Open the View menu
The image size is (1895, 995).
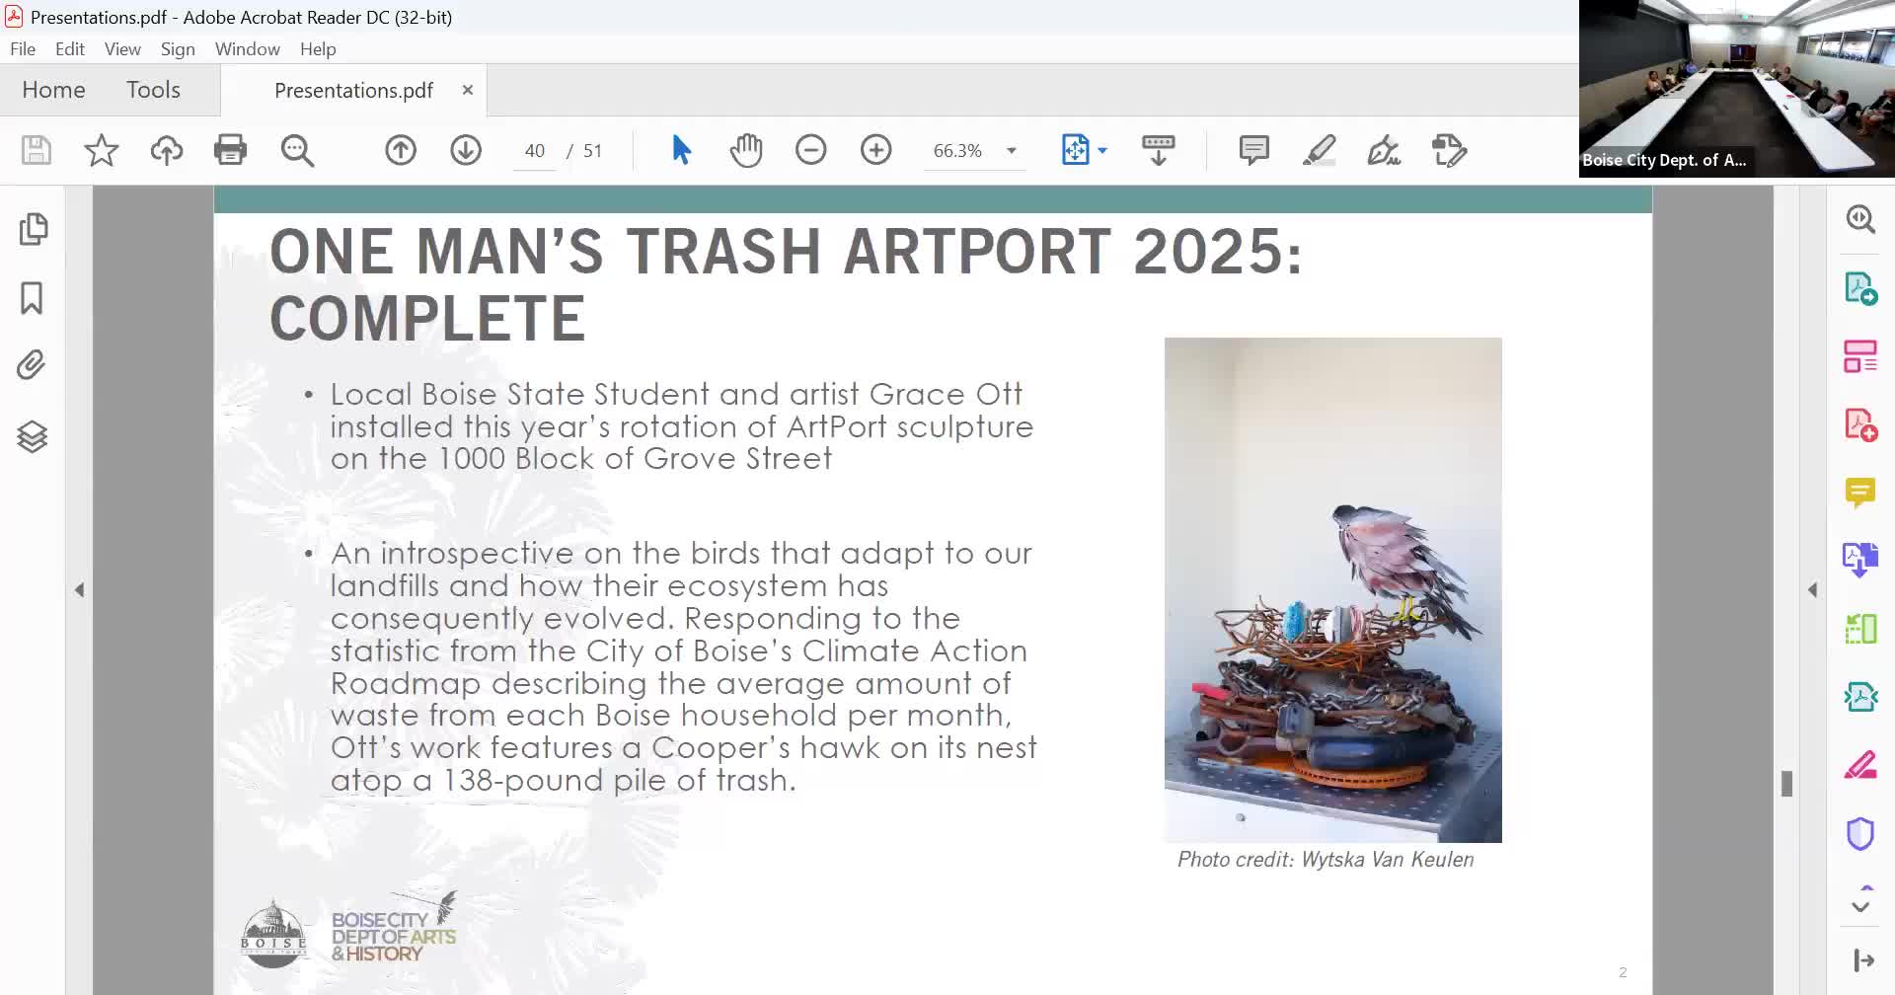coord(122,48)
